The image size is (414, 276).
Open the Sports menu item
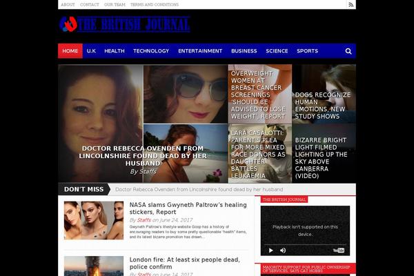coord(307,51)
